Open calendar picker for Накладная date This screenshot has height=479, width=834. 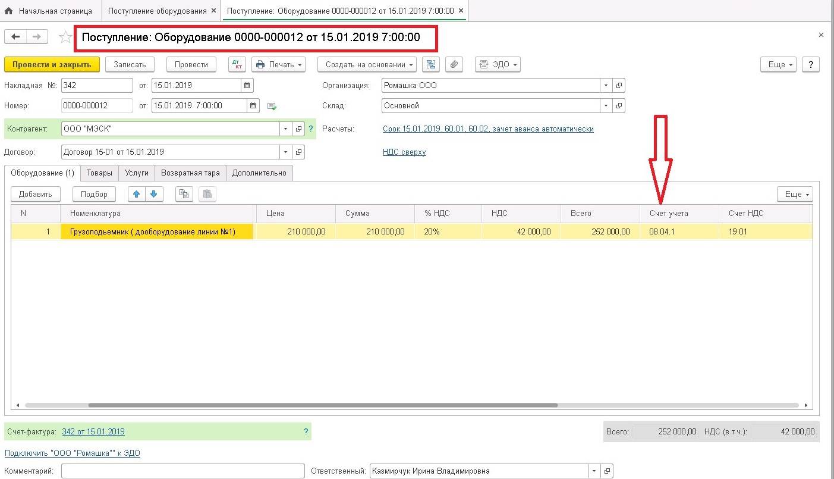pyautogui.click(x=248, y=86)
